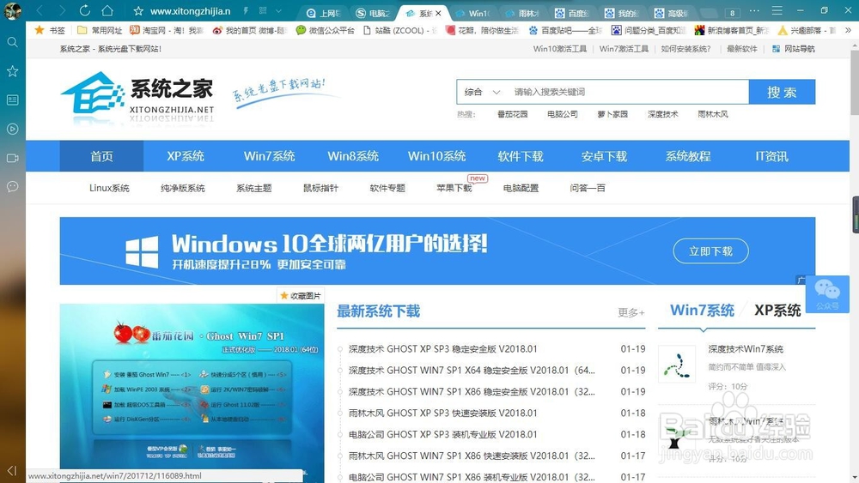Click the tab count badge showing 8

[x=732, y=13]
